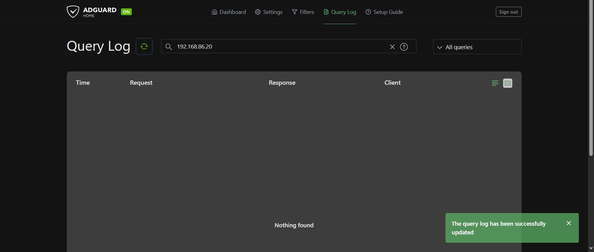This screenshot has width=594, height=252.
Task: Click the page vertical scrollbar thumb
Action: tap(591, 78)
